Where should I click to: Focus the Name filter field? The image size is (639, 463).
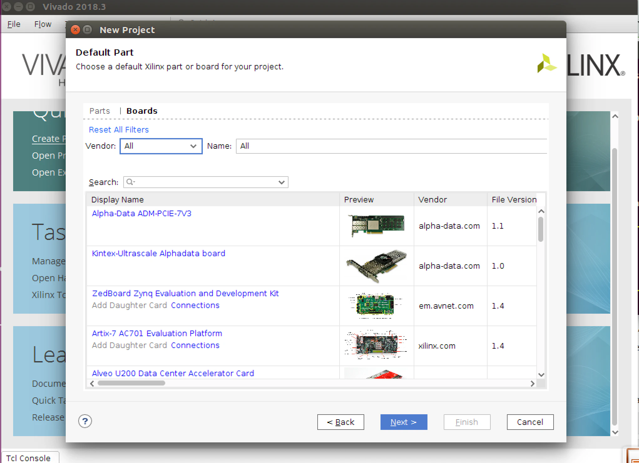coord(391,146)
